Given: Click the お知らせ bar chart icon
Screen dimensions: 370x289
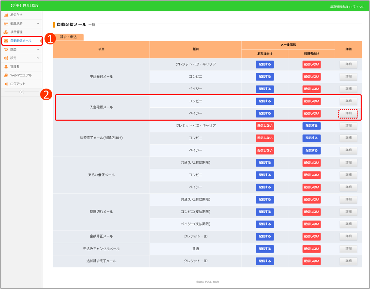Looking at the screenshot, I should [6, 15].
